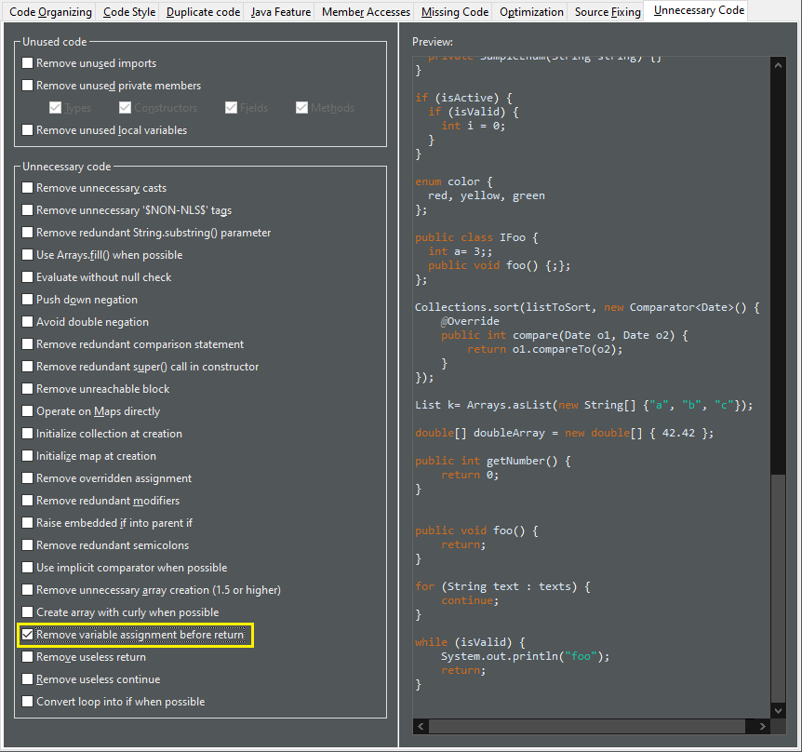The width and height of the screenshot is (802, 752).
Task: Tick Remove unnecessary casts checkbox
Action: [28, 188]
